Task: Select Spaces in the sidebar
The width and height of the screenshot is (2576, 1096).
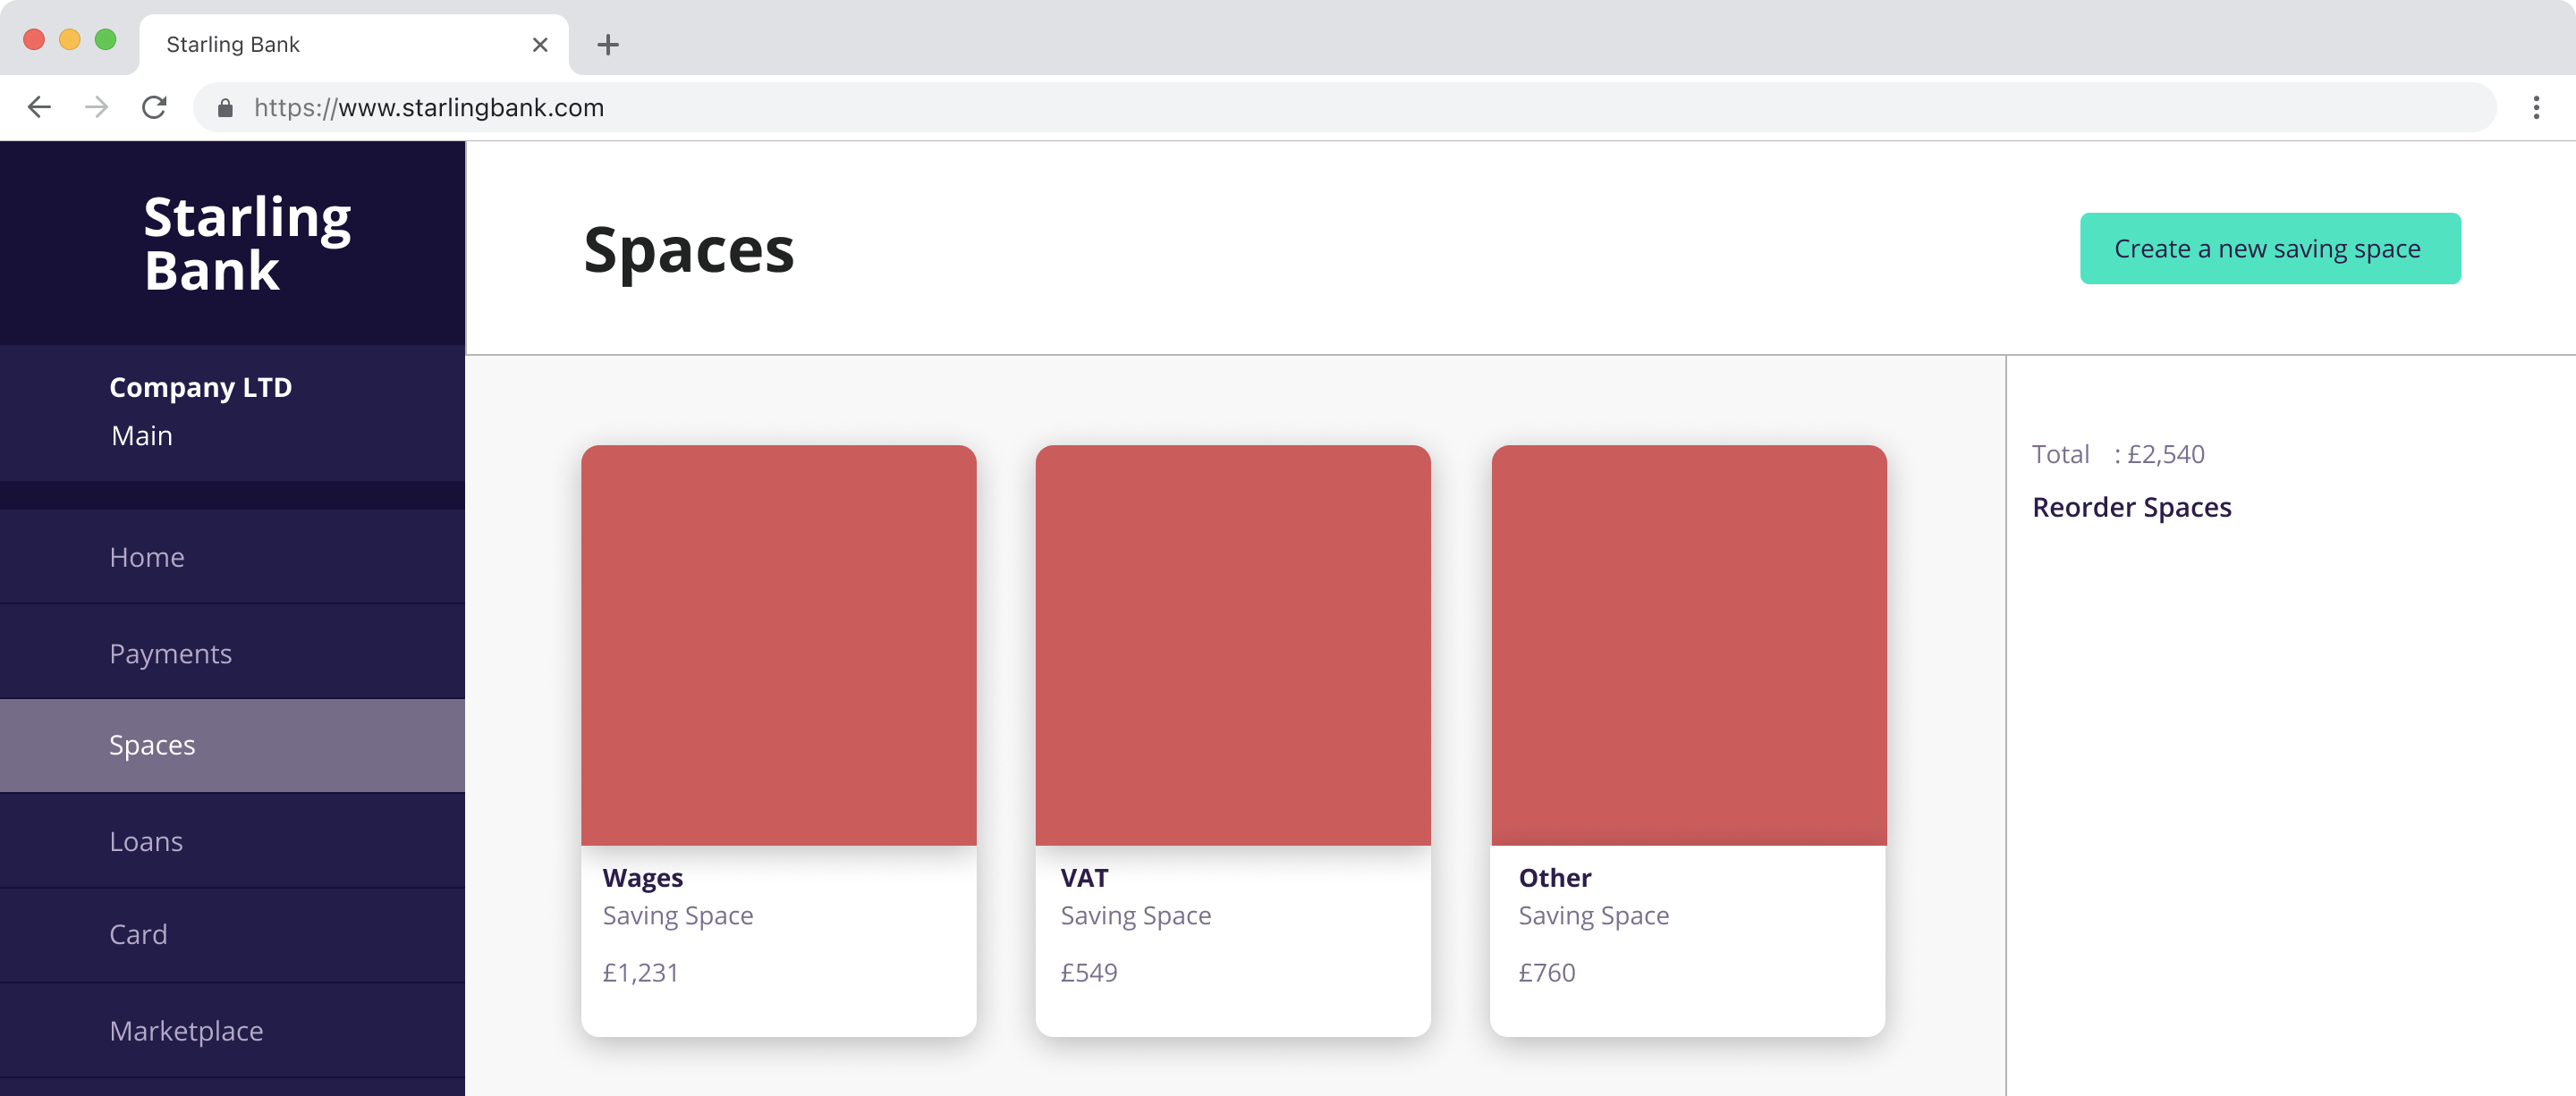Action: pos(152,745)
